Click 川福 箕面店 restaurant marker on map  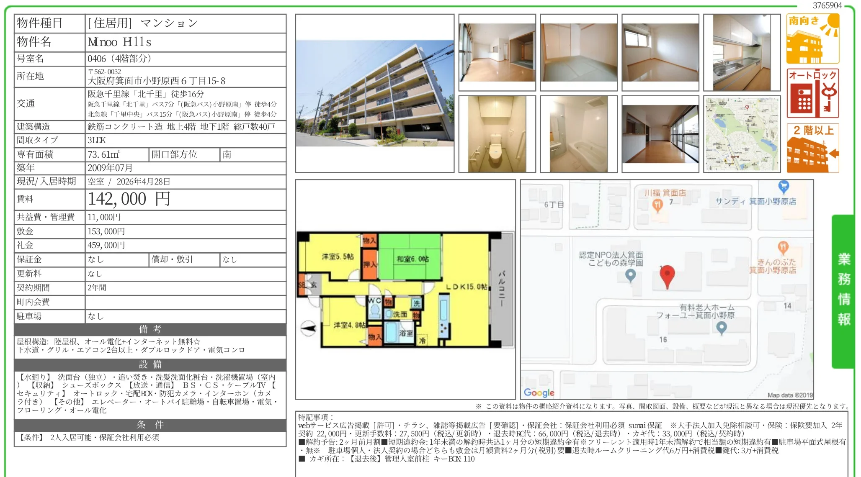(657, 205)
